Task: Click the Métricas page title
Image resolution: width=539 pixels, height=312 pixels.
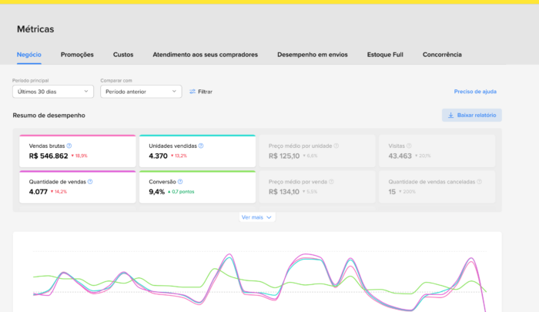Action: tap(35, 29)
